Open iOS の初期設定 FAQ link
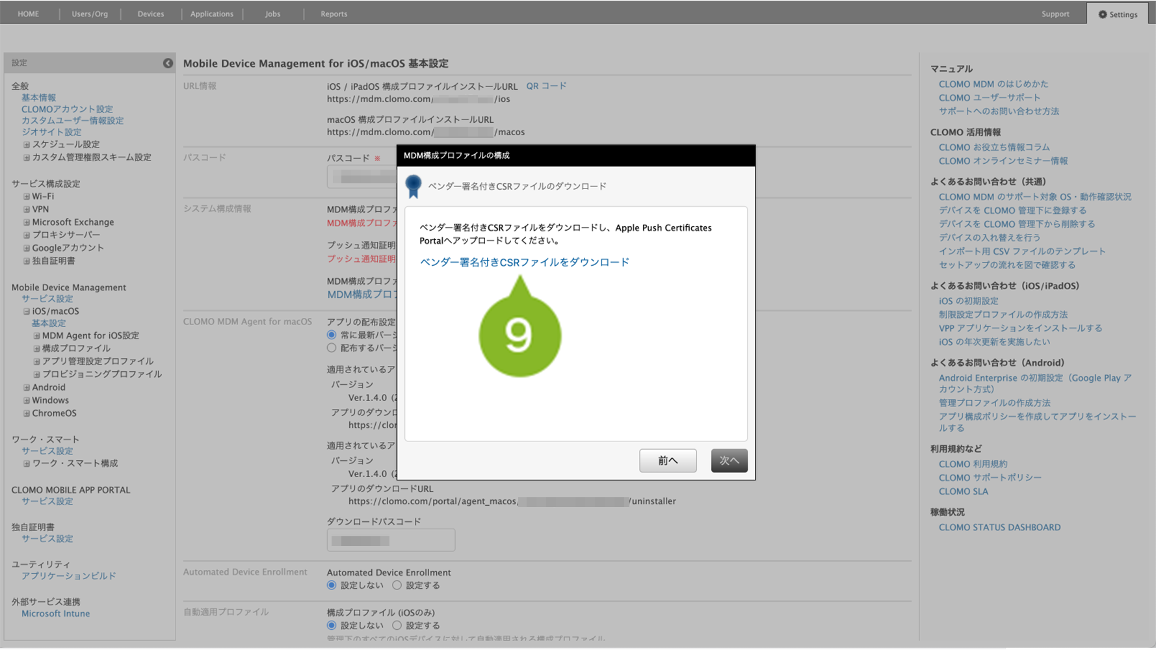 pyautogui.click(x=968, y=301)
